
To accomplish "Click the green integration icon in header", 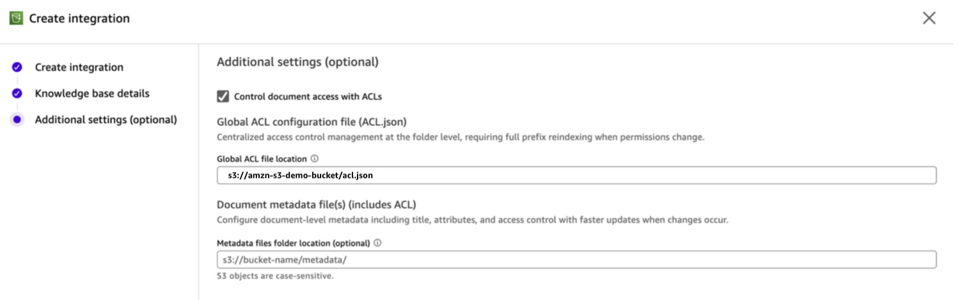I will [x=16, y=19].
